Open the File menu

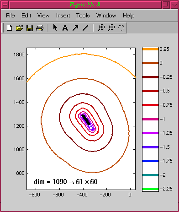point(11,16)
